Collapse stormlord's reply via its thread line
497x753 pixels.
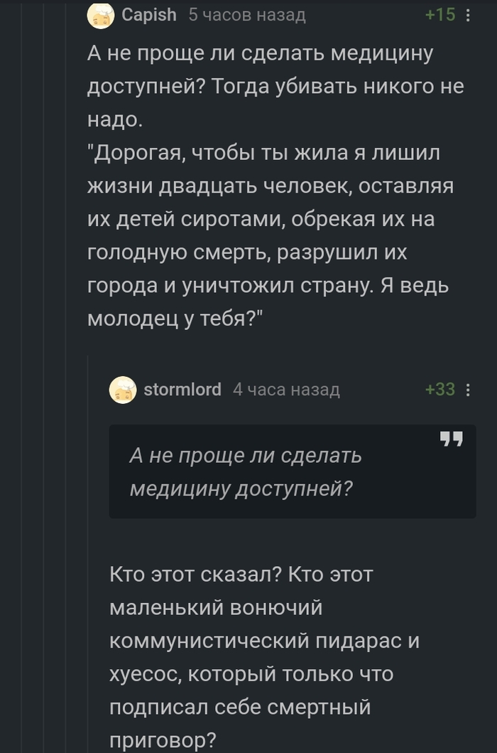(88, 569)
